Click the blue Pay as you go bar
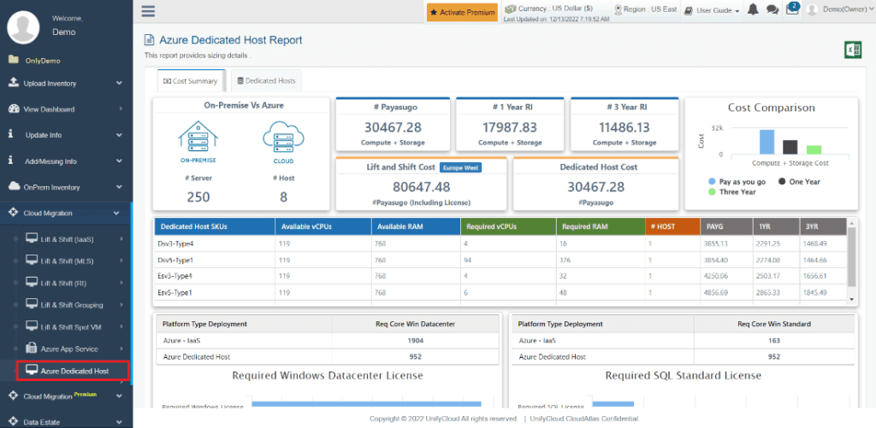 (766, 142)
